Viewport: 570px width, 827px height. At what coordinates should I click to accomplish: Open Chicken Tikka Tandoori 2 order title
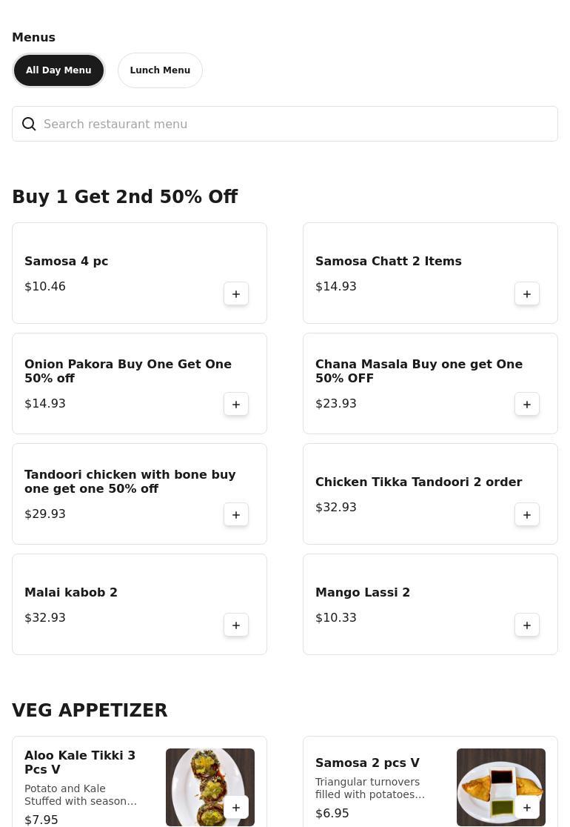tap(418, 482)
